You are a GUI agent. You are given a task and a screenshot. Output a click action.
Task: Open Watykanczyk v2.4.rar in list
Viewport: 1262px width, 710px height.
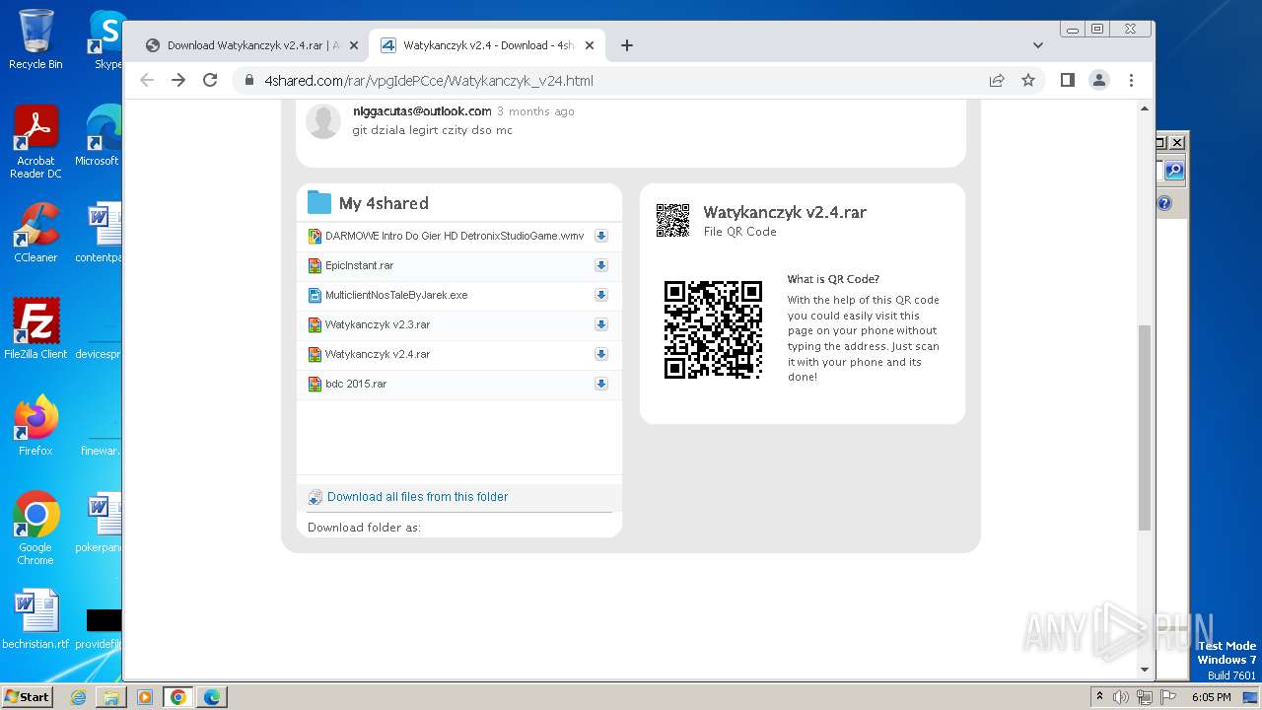click(378, 354)
